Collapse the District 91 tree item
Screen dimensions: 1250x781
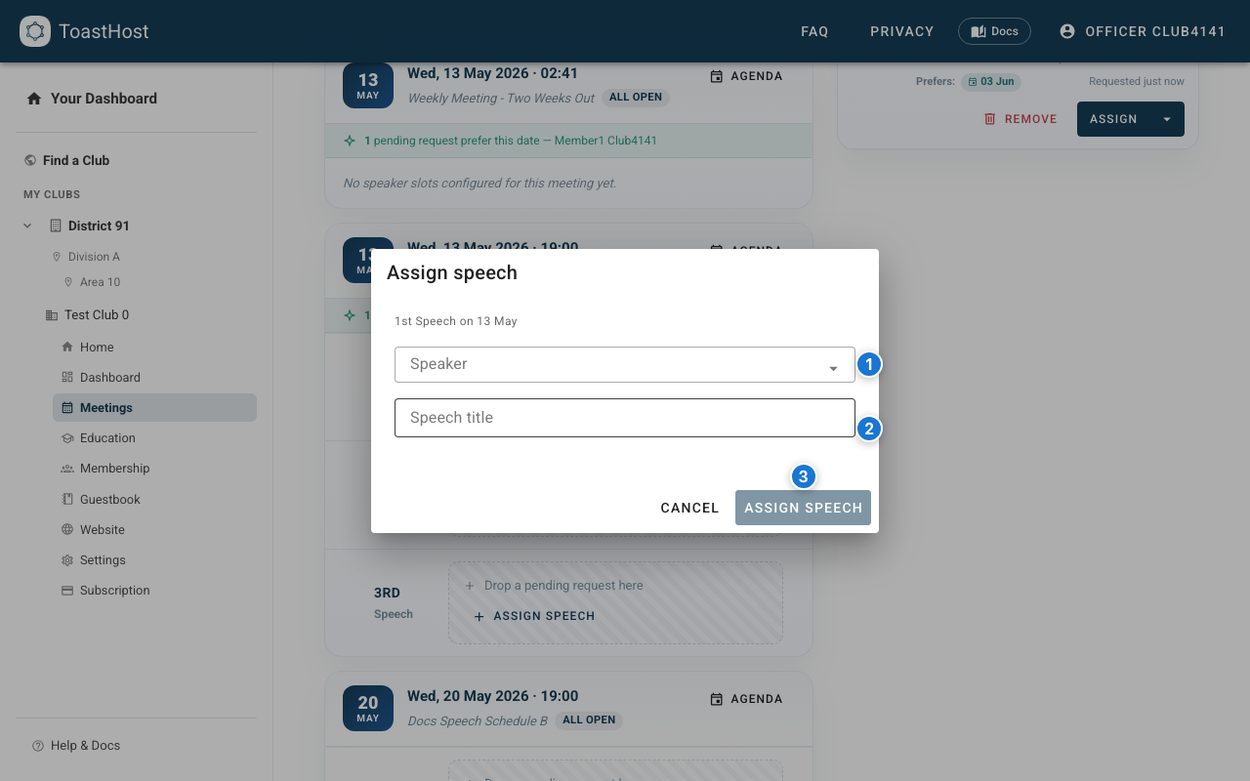point(26,226)
